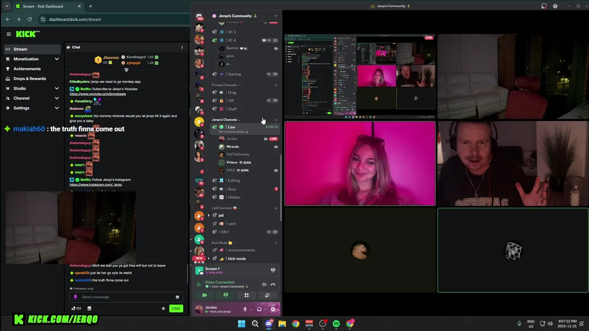
Task: Send message with green Chat button
Action: pos(176,308)
